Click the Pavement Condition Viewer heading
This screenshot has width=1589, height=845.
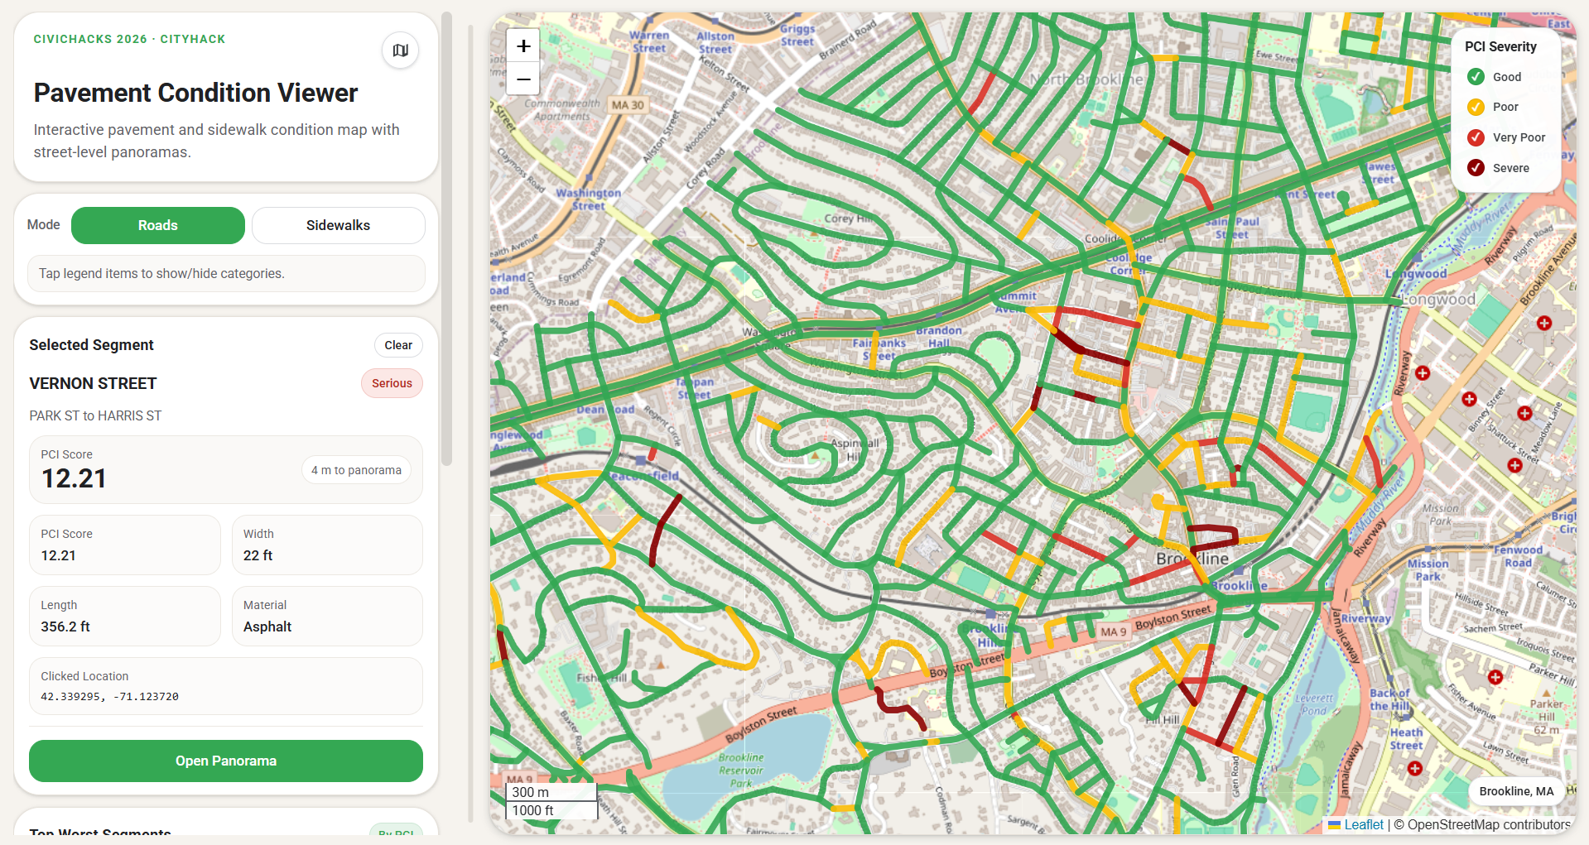(x=195, y=93)
